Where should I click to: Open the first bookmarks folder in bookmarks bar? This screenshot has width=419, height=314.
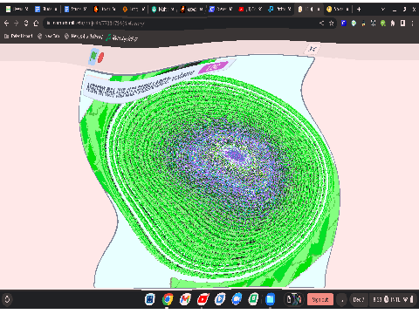point(18,36)
